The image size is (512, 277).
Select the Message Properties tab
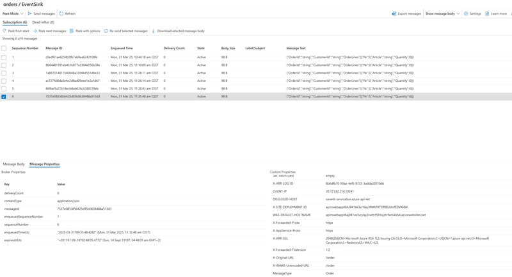(x=44, y=164)
